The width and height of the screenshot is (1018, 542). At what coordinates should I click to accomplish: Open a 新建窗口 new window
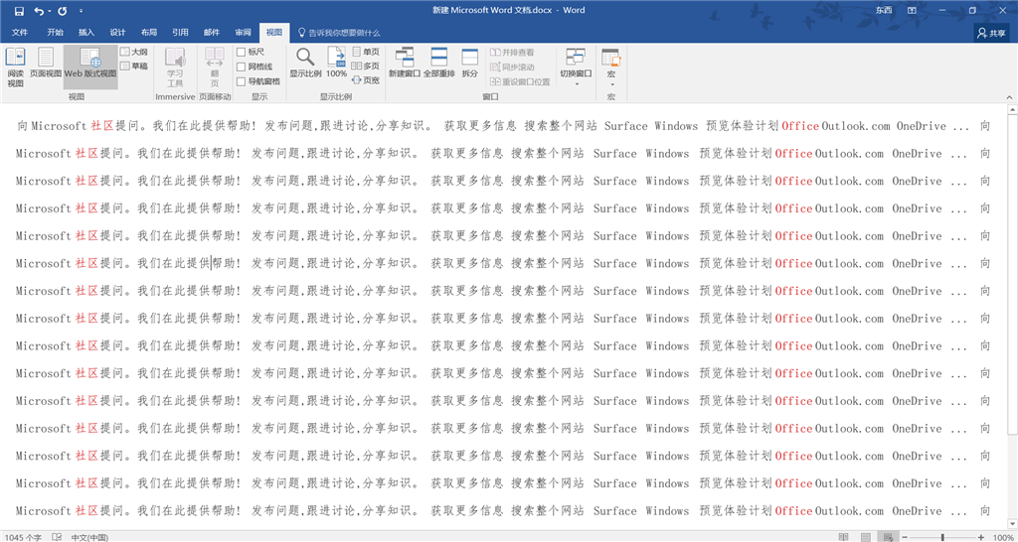405,66
